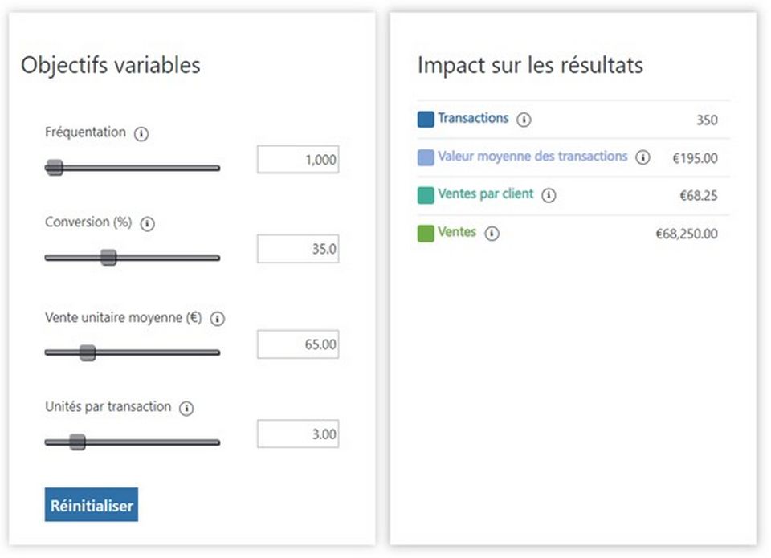Click the Valeur moyenne des transactions label
771x558 pixels.
532,157
